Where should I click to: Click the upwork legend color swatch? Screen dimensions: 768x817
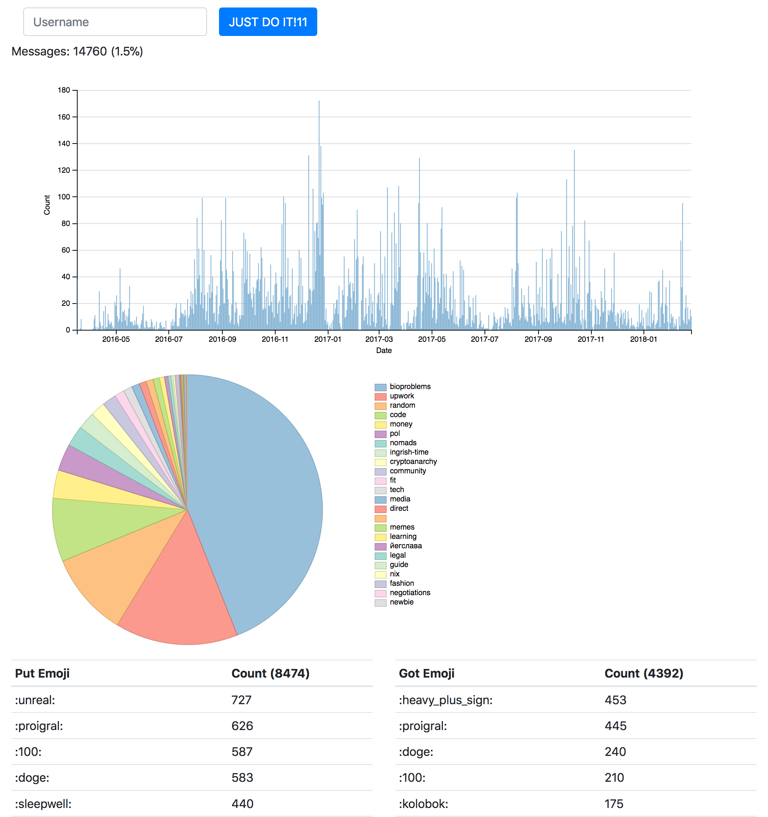pos(380,397)
